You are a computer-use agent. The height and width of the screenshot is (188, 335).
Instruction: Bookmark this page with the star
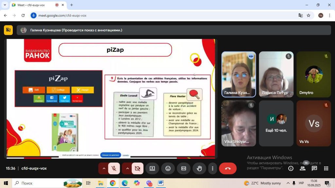(309, 15)
